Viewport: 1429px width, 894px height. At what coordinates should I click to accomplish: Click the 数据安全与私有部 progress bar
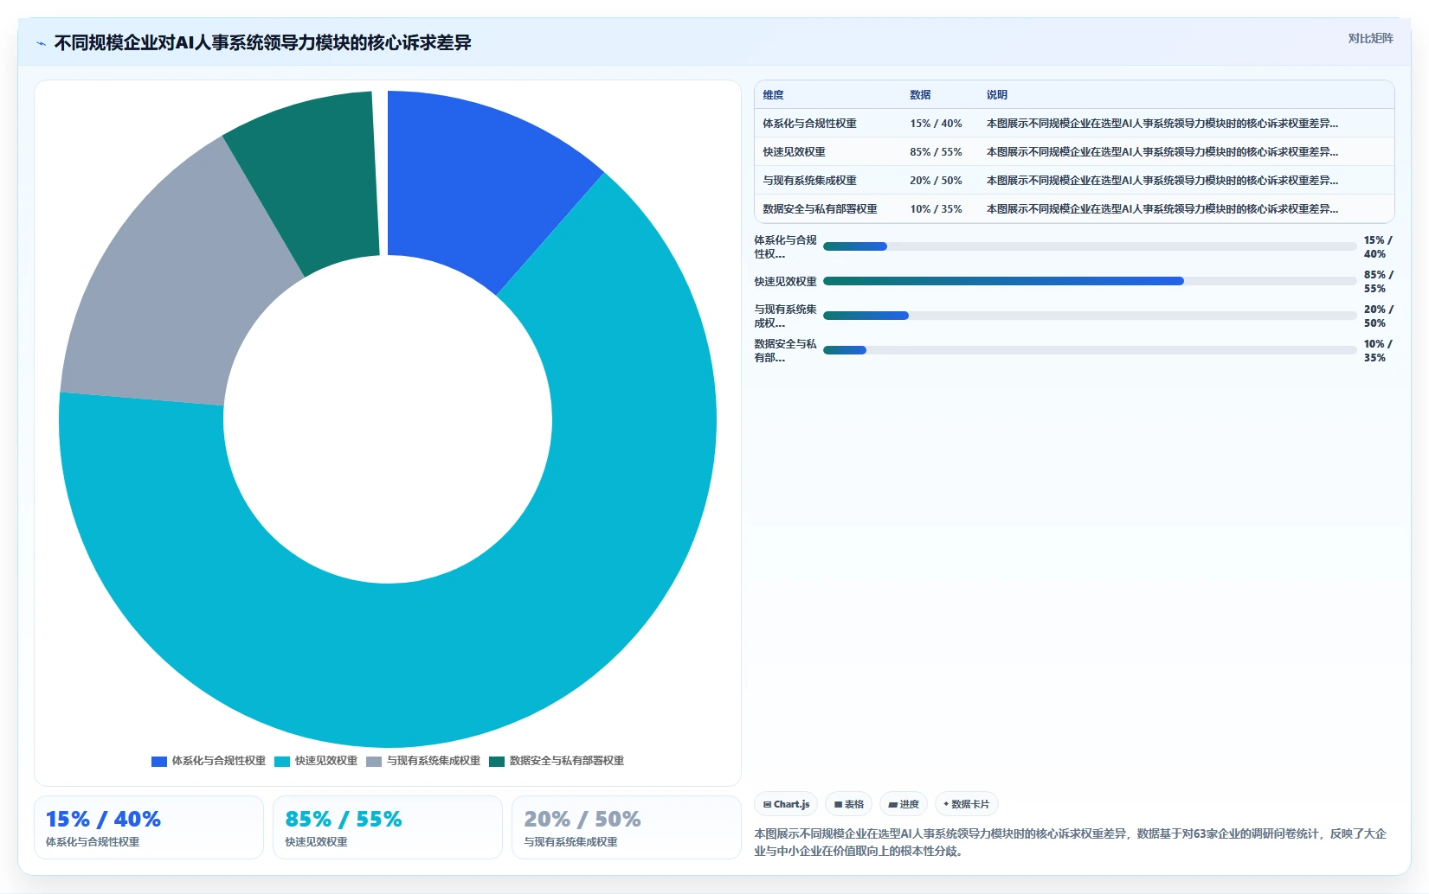(x=1090, y=350)
